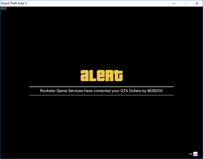Click the Rockstar Game Services alert message

(x=101, y=91)
